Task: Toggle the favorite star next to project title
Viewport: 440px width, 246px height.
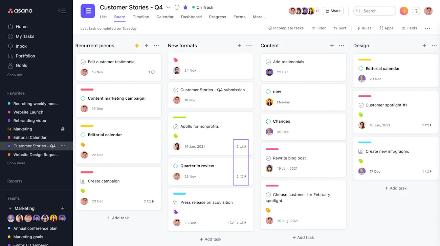Action: (185, 7)
